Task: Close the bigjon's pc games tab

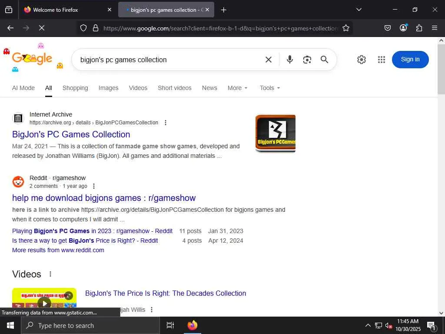Action: pyautogui.click(x=207, y=10)
